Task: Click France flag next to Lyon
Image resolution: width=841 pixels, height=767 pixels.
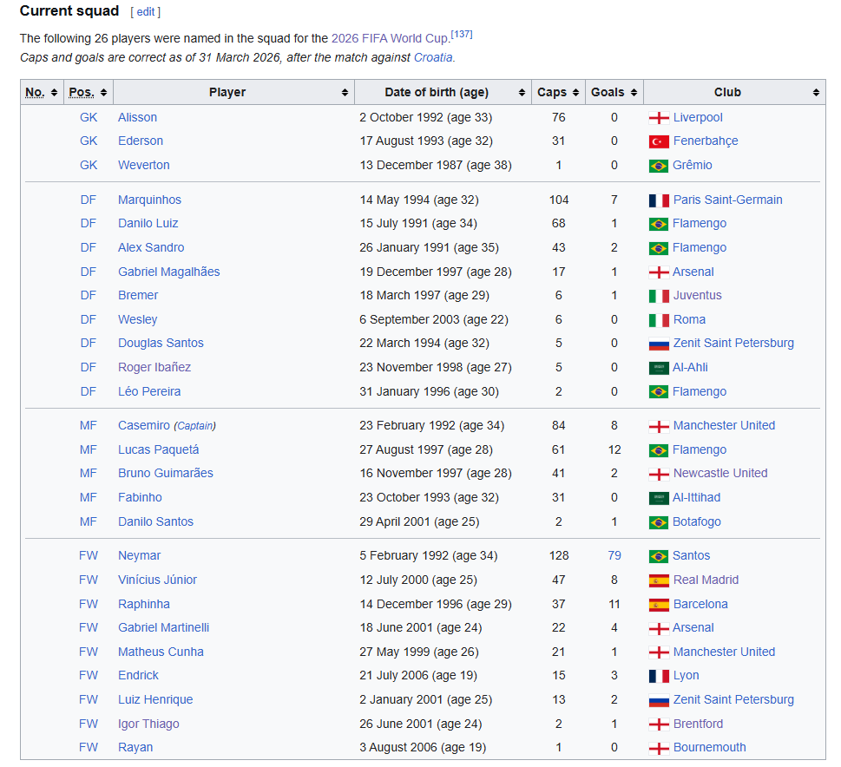Action: point(659,676)
